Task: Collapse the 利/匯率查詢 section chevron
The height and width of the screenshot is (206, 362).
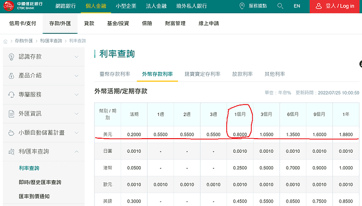Action: pyautogui.click(x=76, y=152)
